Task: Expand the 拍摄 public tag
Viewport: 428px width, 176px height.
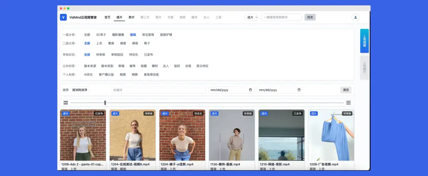Action: coord(144,66)
